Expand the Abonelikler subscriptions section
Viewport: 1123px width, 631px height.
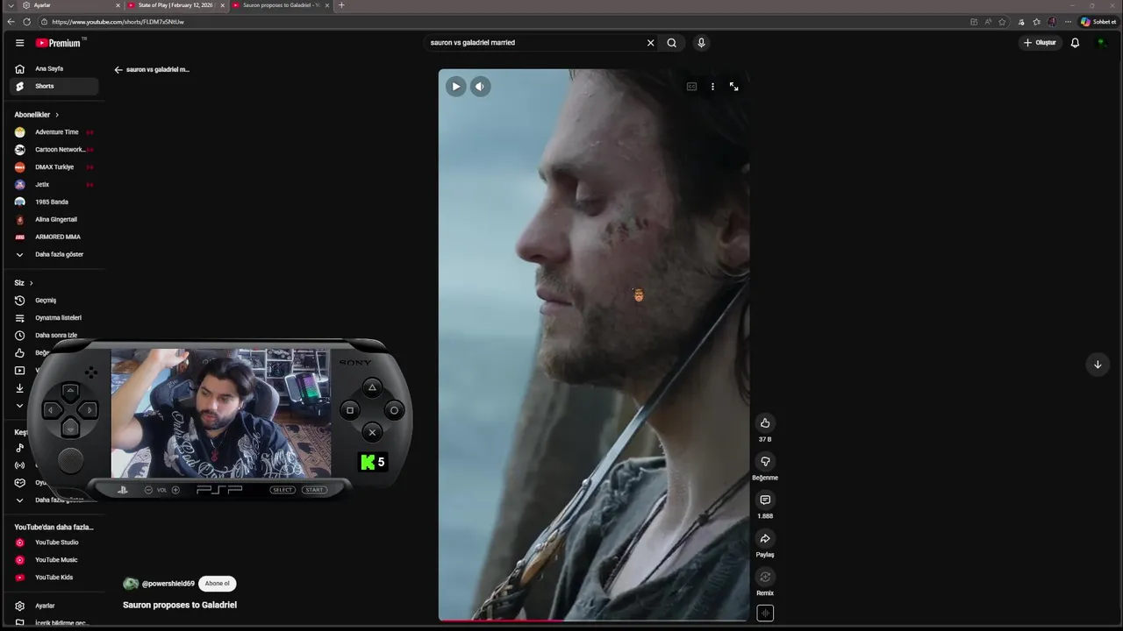(37, 115)
